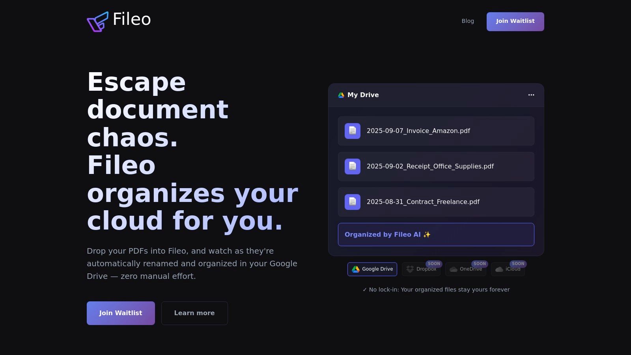Click the Fileo winged logo icon
This screenshot has width=631, height=355.
(97, 21)
